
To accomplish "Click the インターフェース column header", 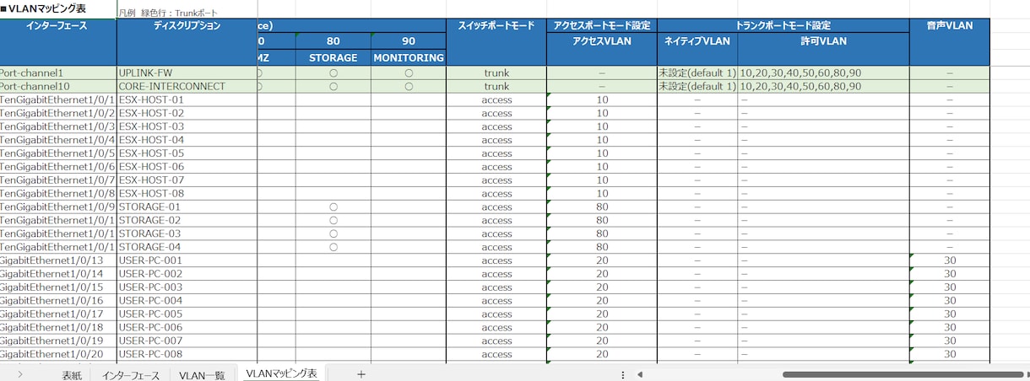I will pos(58,42).
